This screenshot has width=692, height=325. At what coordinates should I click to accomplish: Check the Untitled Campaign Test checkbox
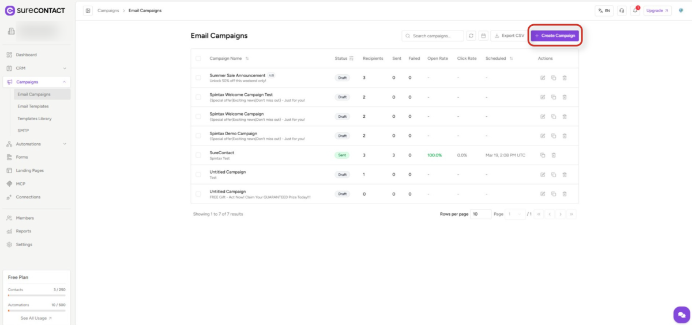click(198, 174)
